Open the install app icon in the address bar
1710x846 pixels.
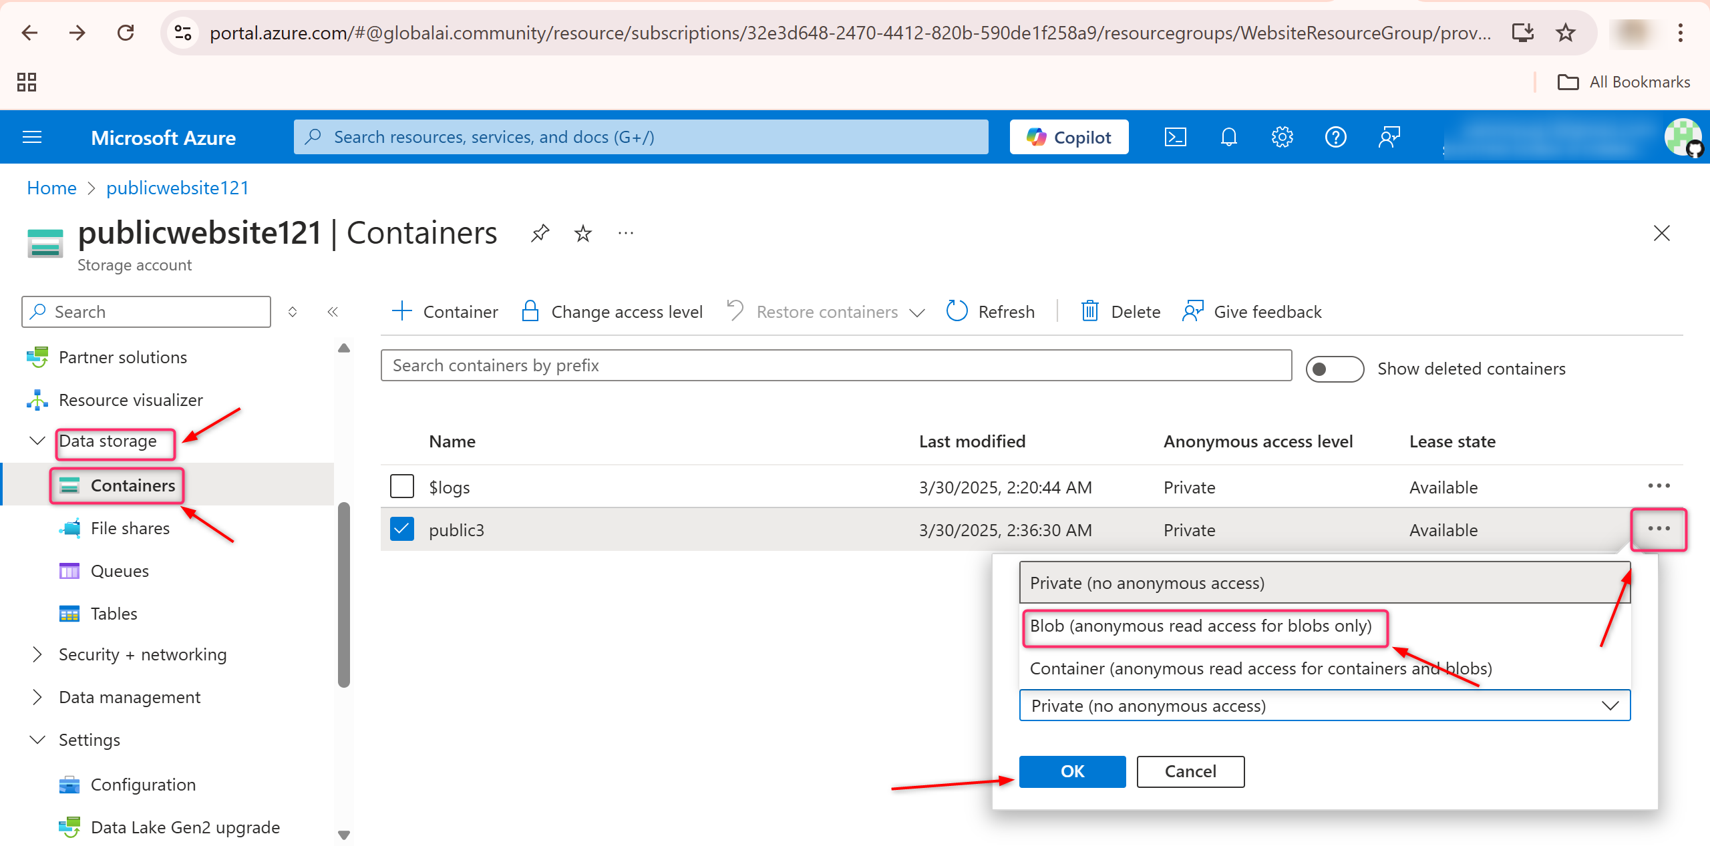pos(1523,33)
